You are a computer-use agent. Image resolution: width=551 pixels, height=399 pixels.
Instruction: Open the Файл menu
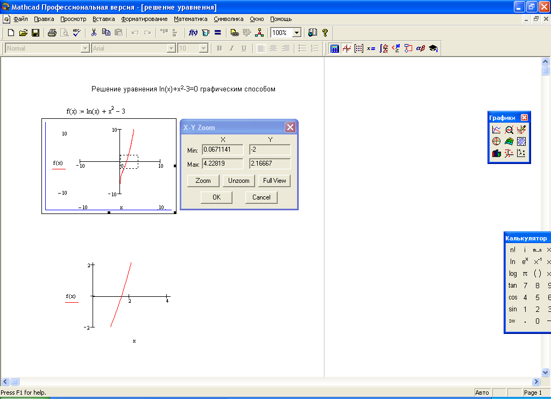(20, 19)
